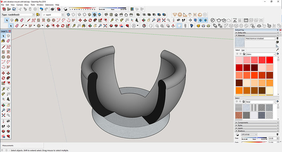The width and height of the screenshot is (282, 152).
Task: Click the Metal Aluminum Anodized name field
Action: (x=260, y=38)
